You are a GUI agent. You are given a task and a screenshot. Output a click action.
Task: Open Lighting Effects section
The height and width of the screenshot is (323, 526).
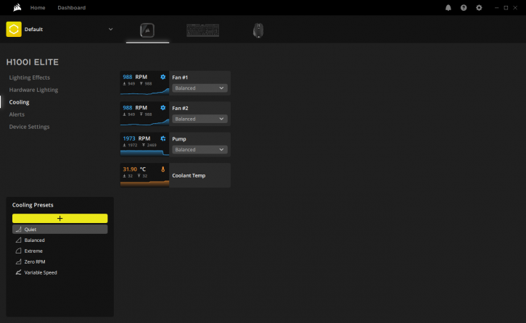[30, 77]
